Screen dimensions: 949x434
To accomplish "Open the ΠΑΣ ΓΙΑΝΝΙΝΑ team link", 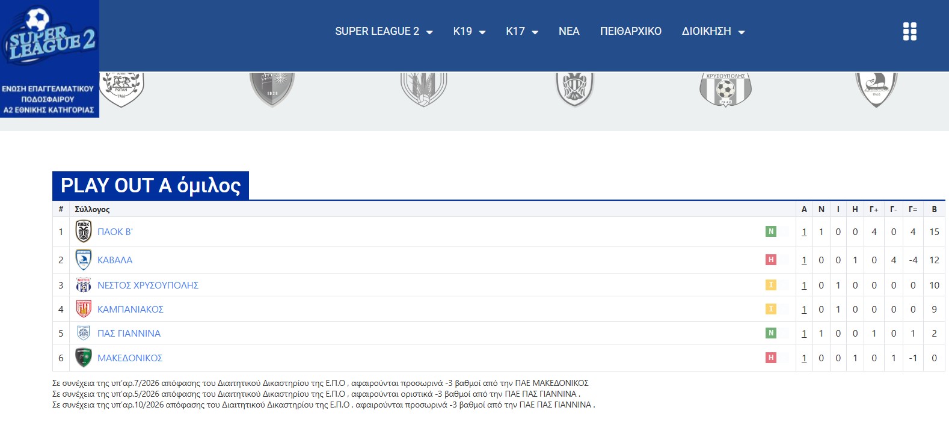I will pyautogui.click(x=129, y=334).
